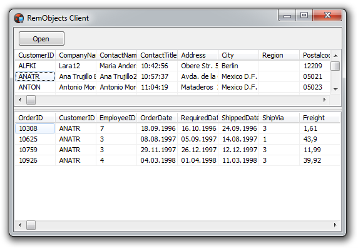This screenshot has width=358, height=248.
Task: Click the customers grid scroll down arrow
Action: [335, 89]
